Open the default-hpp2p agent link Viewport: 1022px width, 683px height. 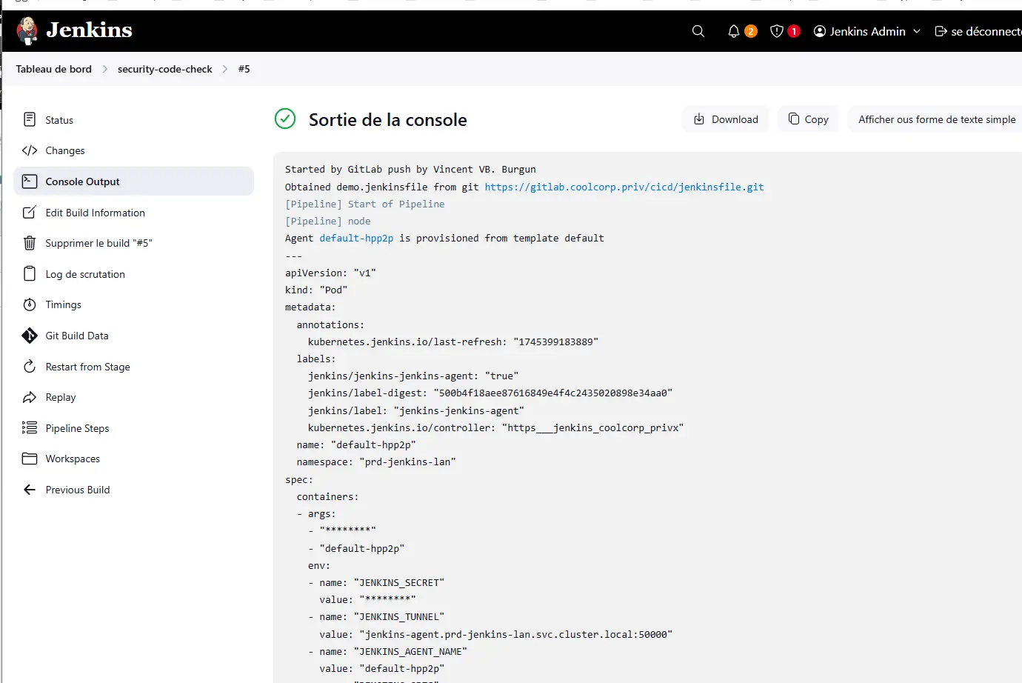(x=356, y=238)
